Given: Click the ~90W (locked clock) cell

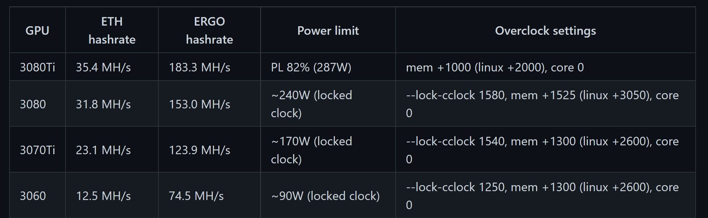Looking at the screenshot, I should coord(325,196).
